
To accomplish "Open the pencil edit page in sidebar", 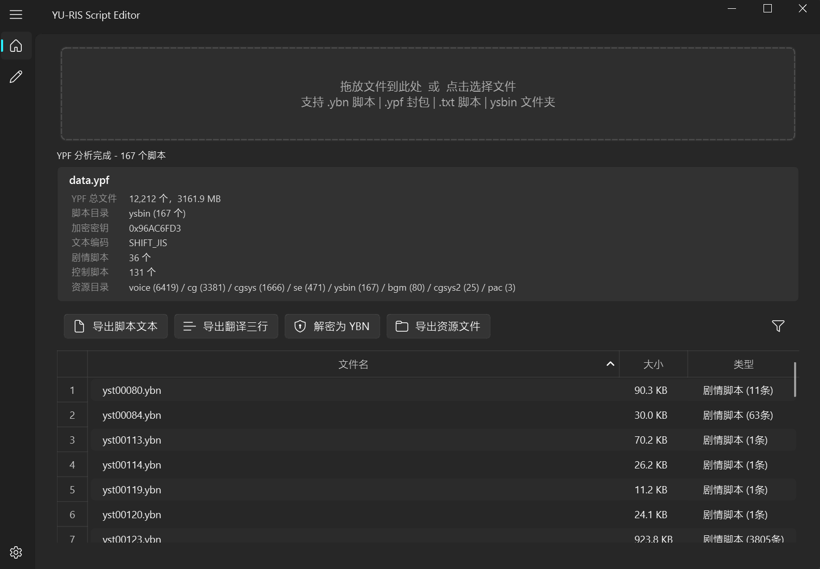I will (x=16, y=77).
